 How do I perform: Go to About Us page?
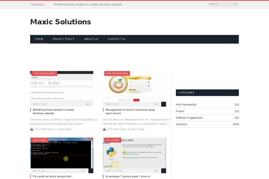pos(91,39)
